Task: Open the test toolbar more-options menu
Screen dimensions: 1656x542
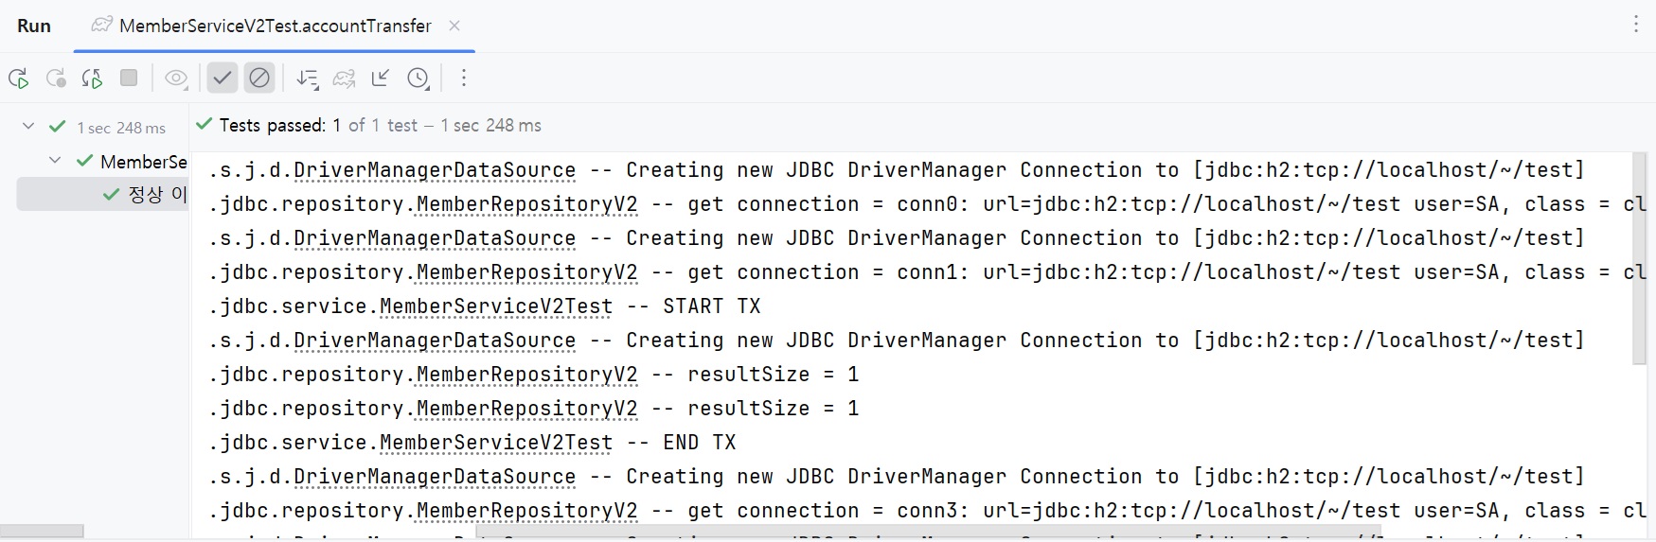Action: (464, 79)
